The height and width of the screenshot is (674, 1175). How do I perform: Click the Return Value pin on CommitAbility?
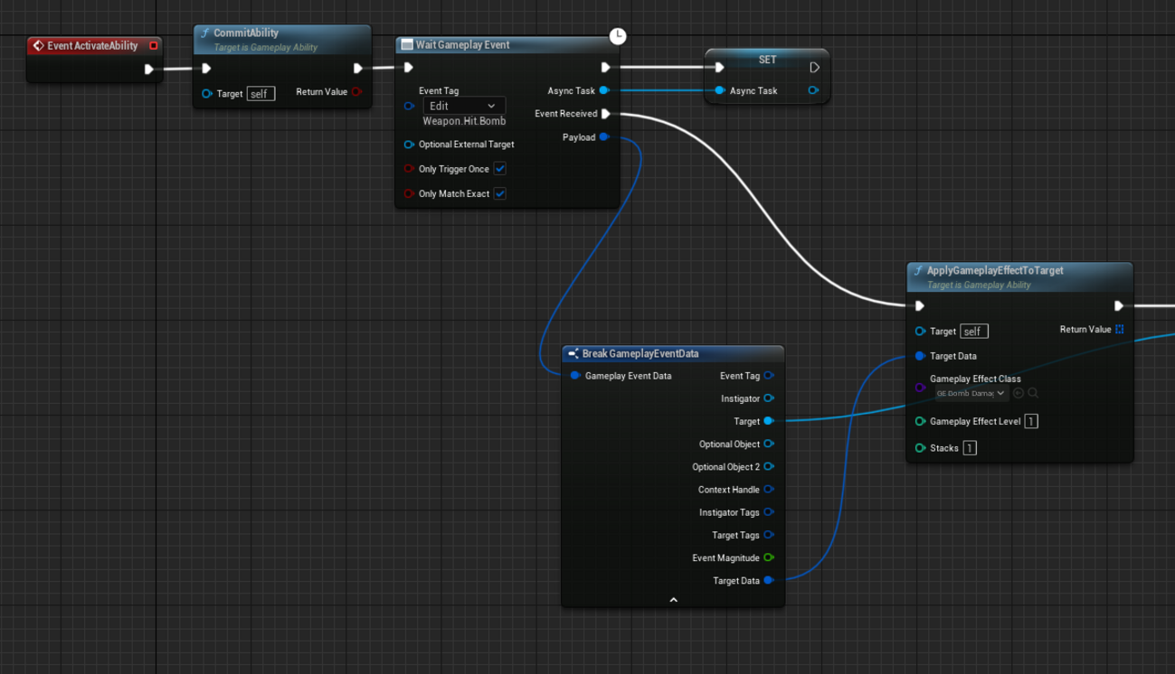point(356,92)
